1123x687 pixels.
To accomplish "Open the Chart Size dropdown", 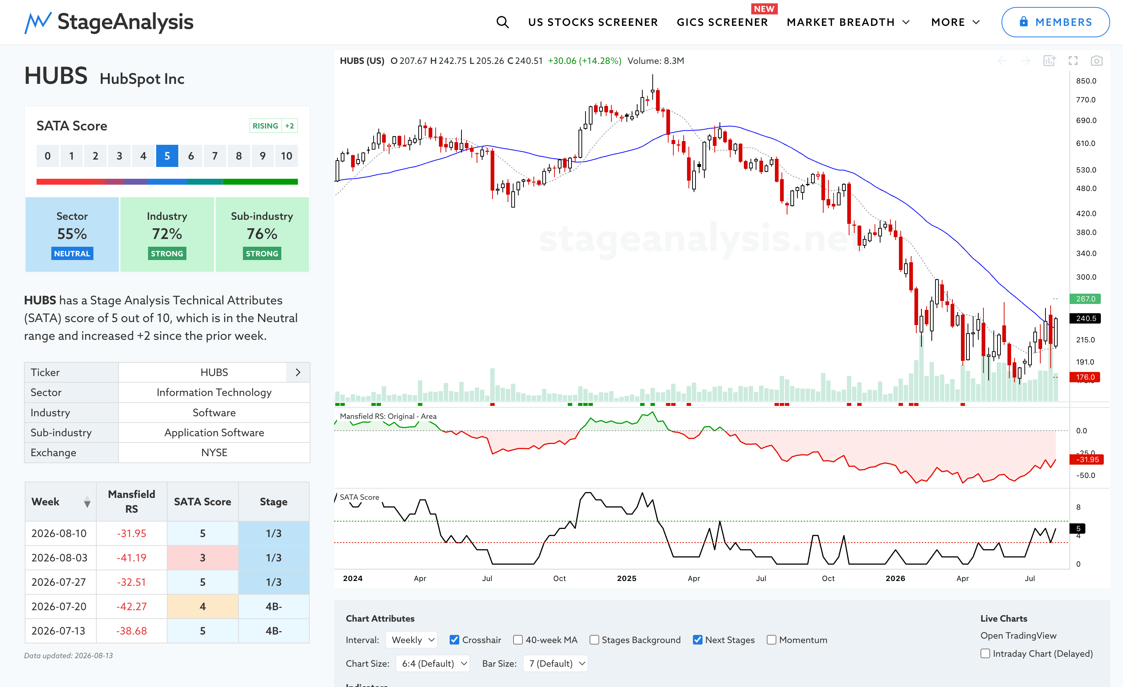I will click(x=433, y=663).
